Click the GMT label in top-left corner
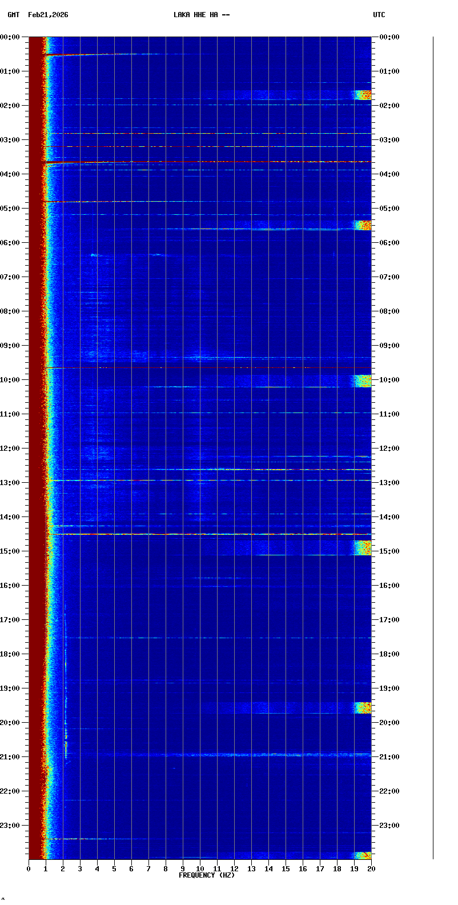Viewport: 458px width, 905px height. pos(13,15)
